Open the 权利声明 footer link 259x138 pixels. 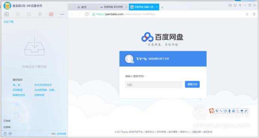(x=161, y=132)
